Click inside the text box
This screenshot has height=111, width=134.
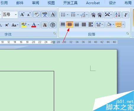click(27, 91)
